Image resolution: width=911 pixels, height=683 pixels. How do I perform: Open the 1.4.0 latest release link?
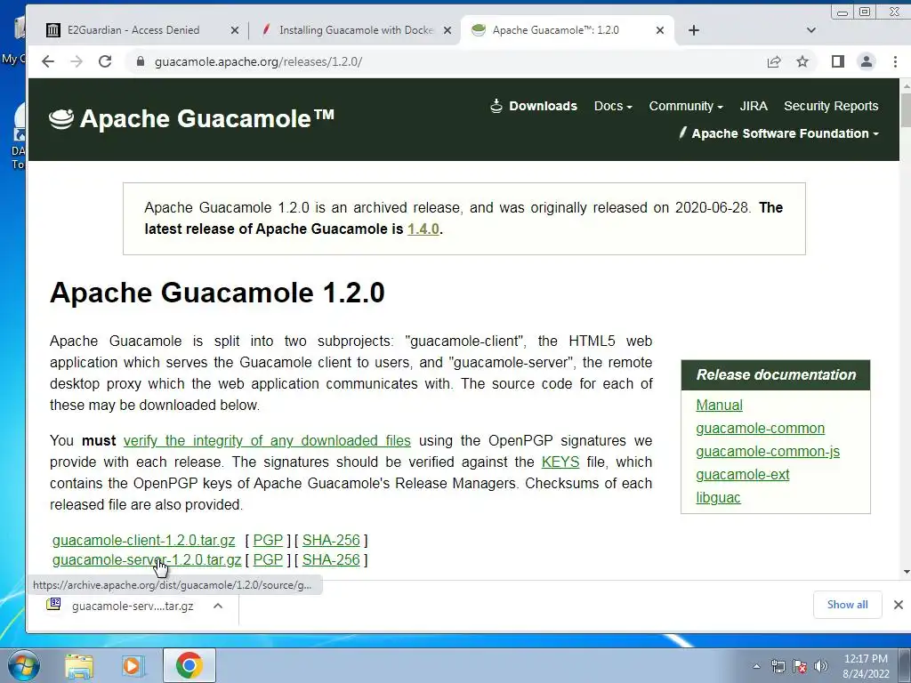coord(423,229)
